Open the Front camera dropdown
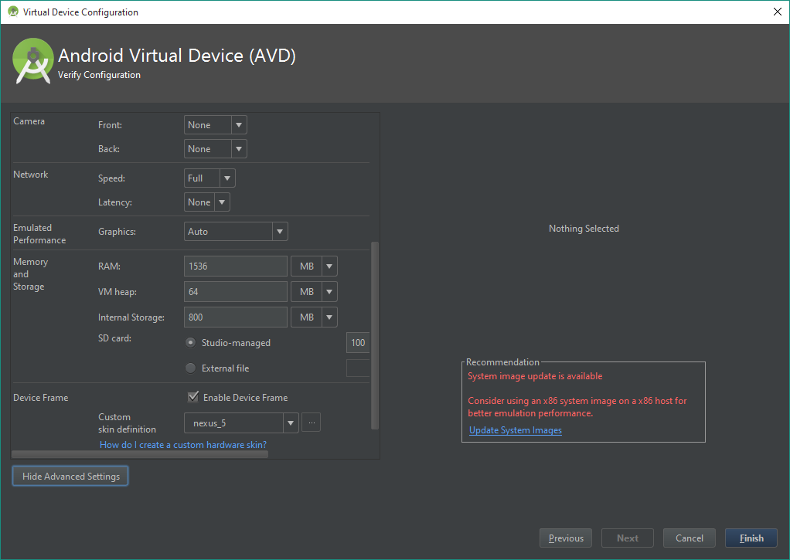The height and width of the screenshot is (560, 790). [216, 125]
